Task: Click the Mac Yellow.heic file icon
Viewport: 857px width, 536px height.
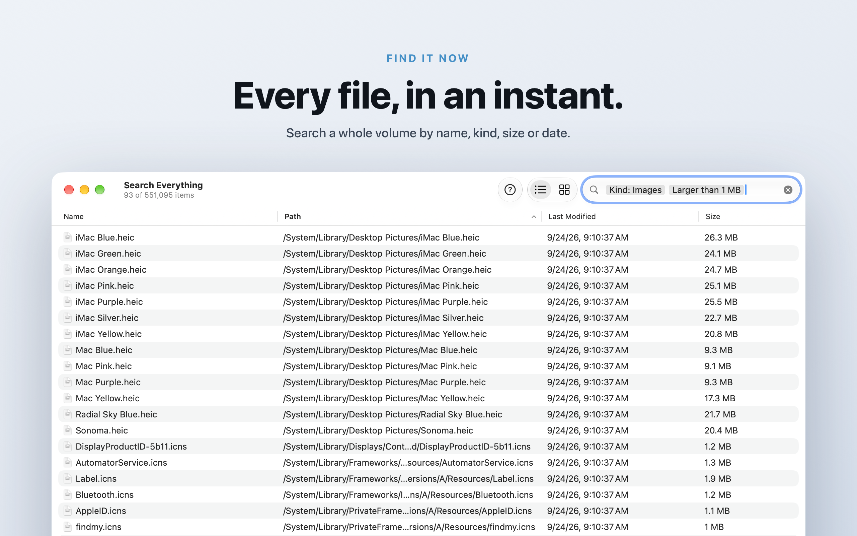Action: (68, 398)
